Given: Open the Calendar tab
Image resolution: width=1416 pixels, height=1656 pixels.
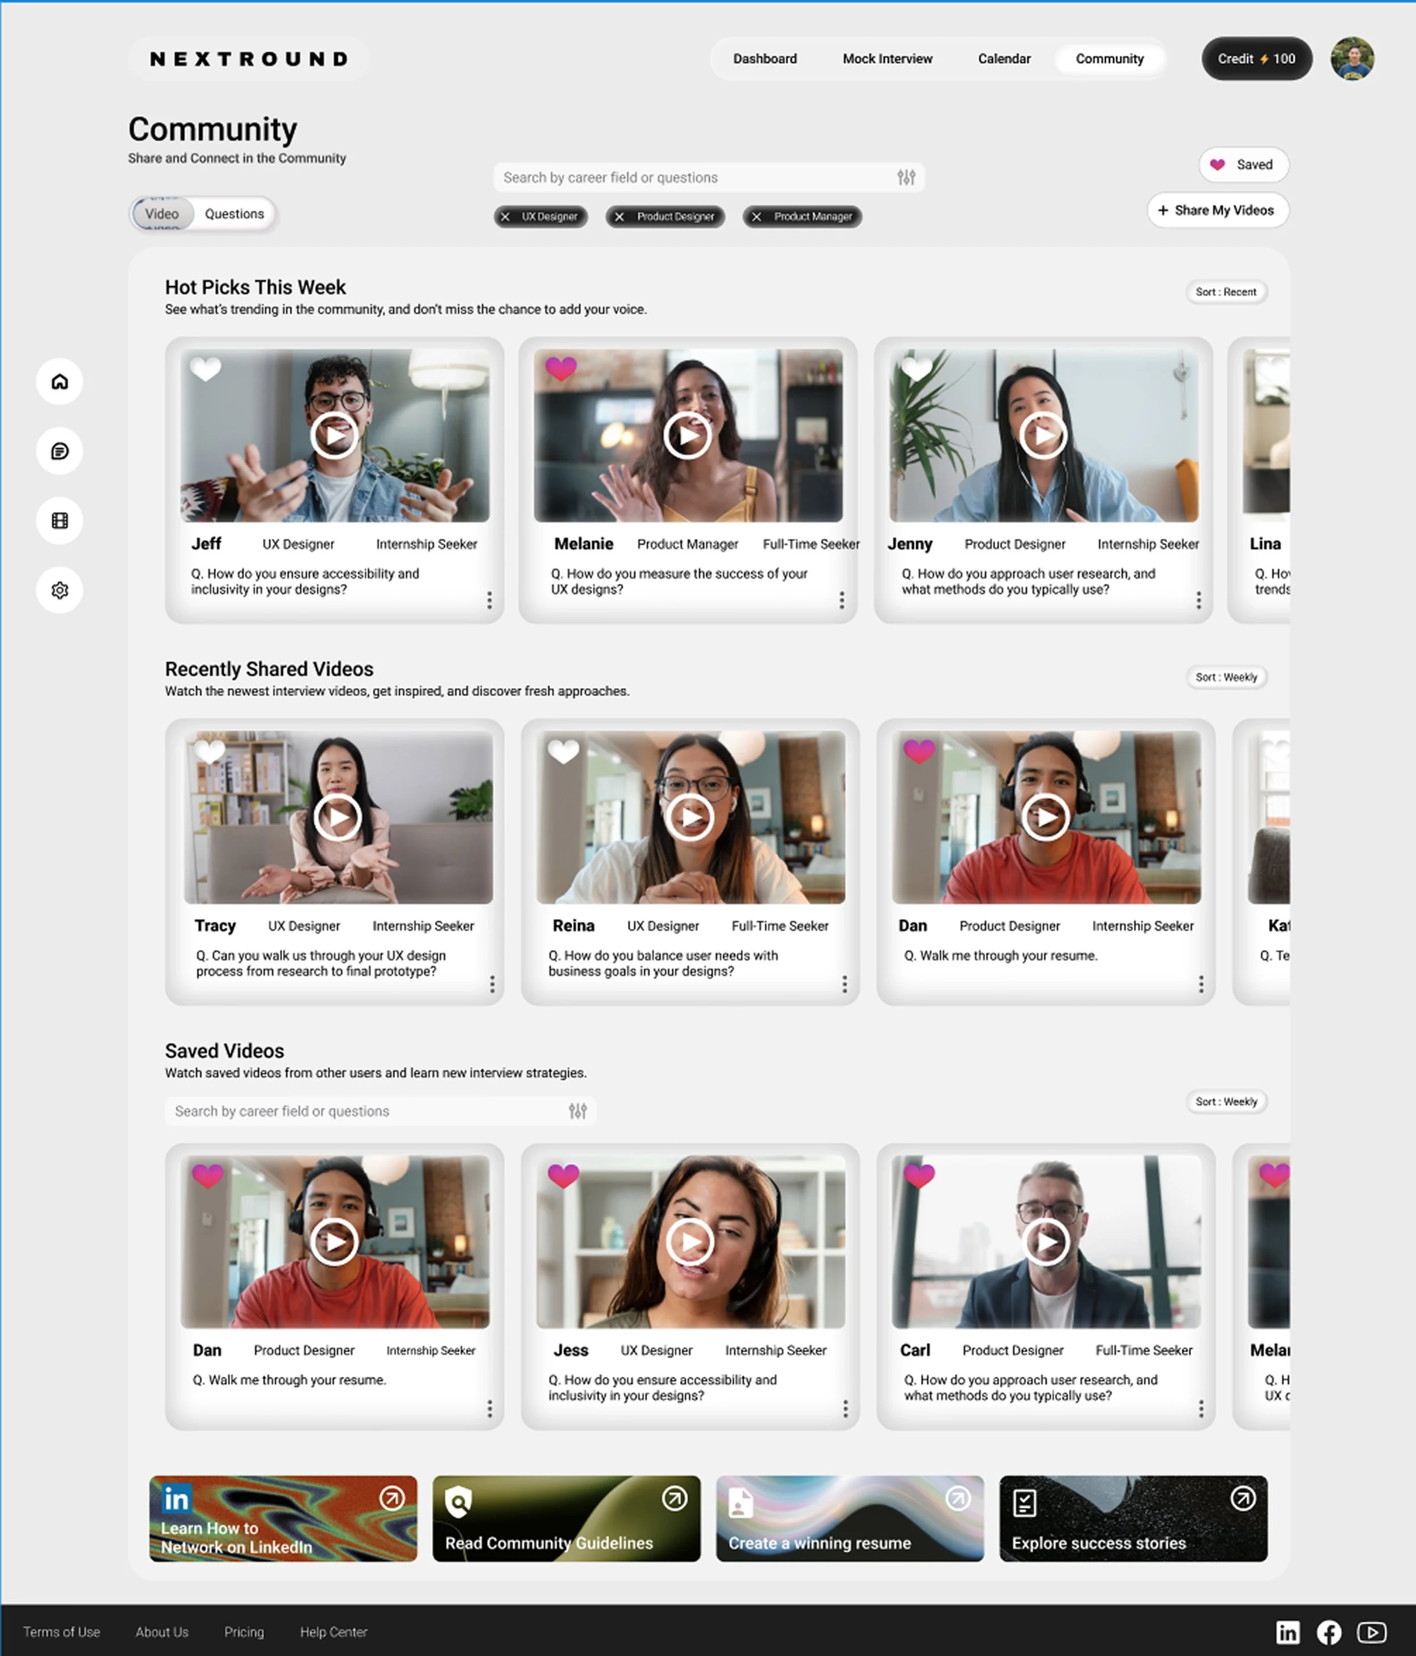Looking at the screenshot, I should pos(1004,59).
